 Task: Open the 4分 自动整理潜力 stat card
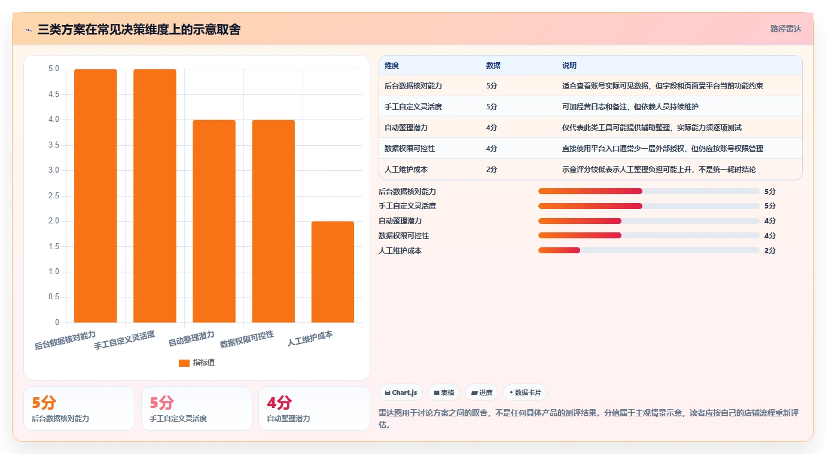pos(314,409)
